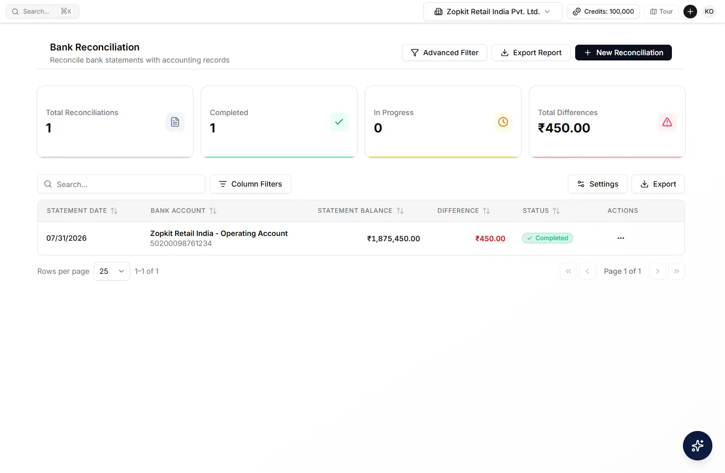Click the Bank Reconciliation page title
725x473 pixels.
(x=95, y=47)
